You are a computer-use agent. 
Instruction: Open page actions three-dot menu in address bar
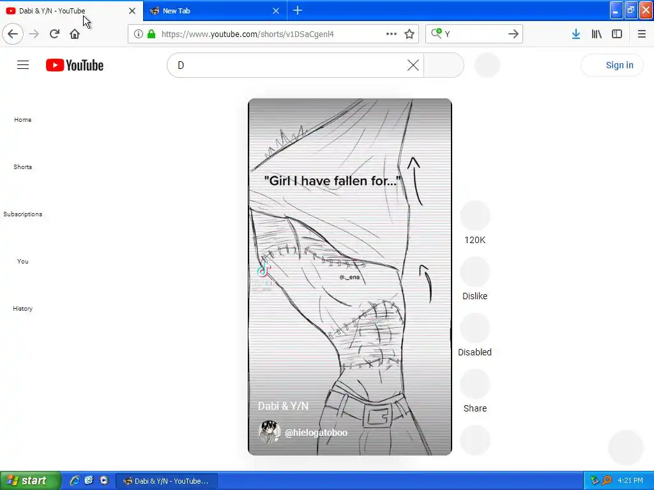[x=392, y=34]
